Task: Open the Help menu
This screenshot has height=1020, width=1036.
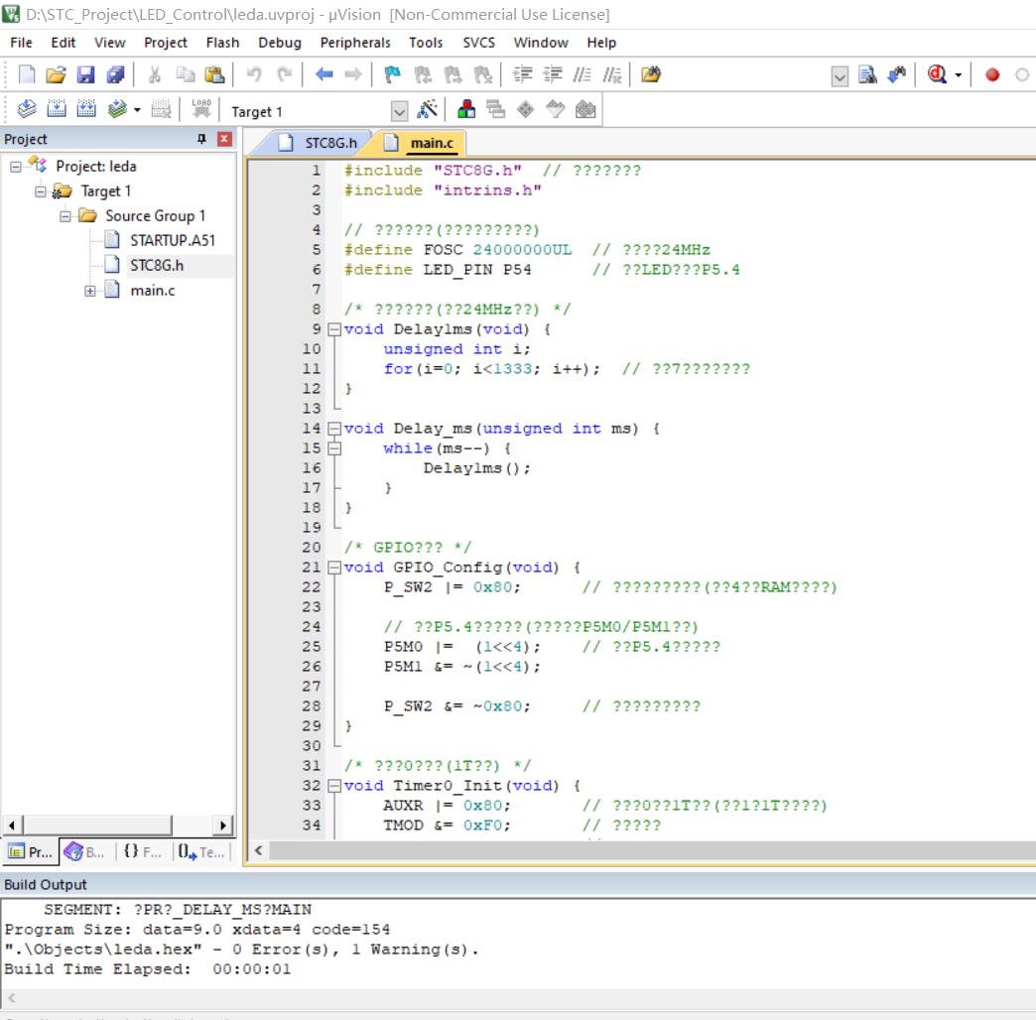Action: tap(601, 43)
